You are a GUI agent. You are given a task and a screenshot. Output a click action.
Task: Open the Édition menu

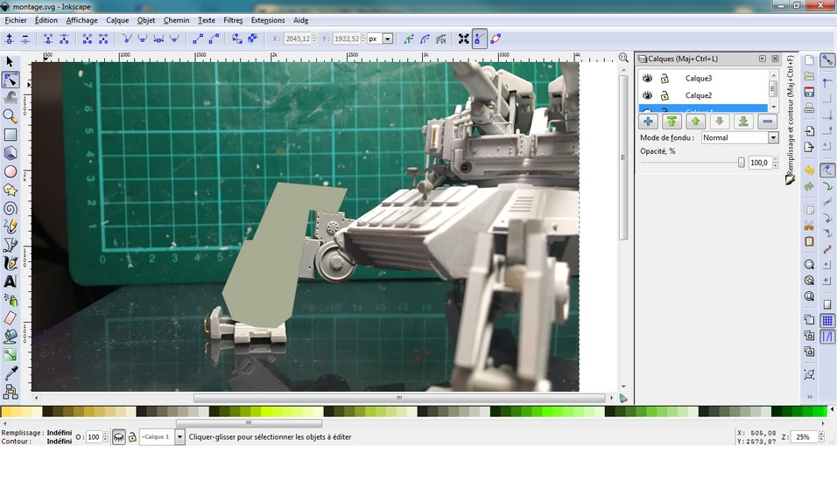coord(46,20)
